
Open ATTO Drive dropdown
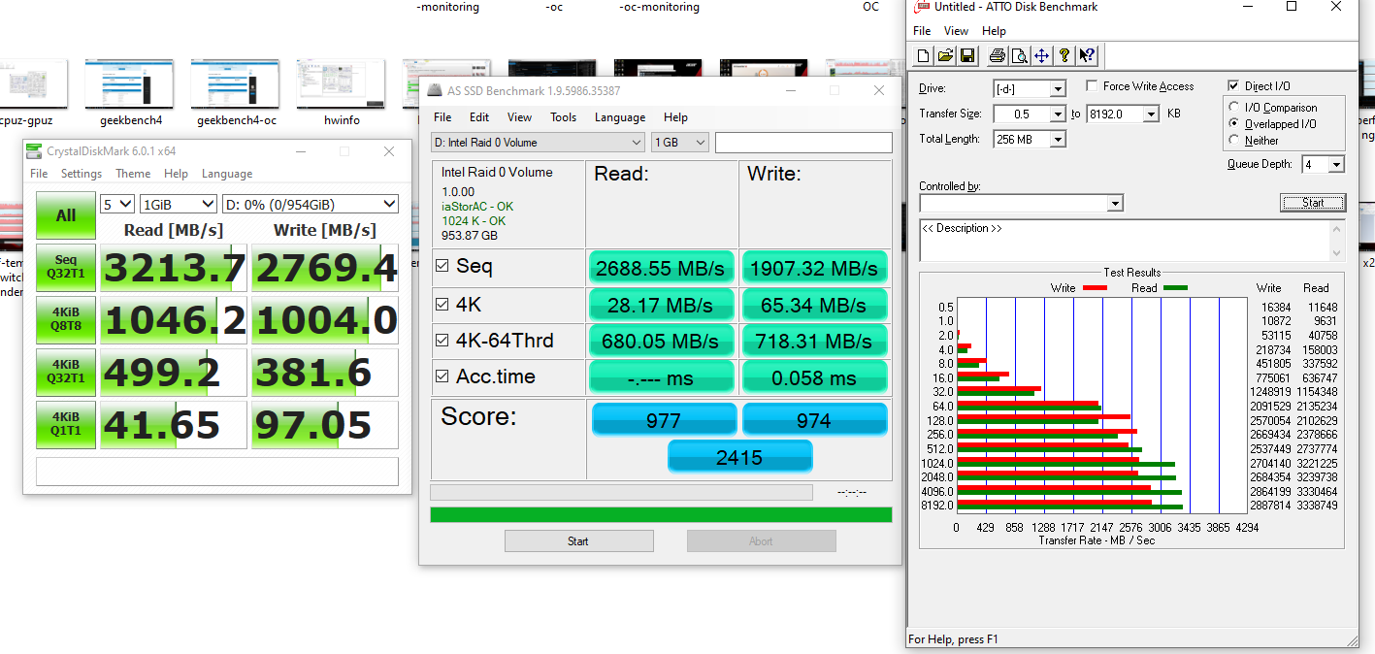click(1058, 89)
